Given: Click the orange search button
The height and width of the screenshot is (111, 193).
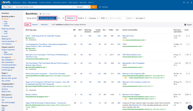Looking at the screenshot, I should coord(93,7).
